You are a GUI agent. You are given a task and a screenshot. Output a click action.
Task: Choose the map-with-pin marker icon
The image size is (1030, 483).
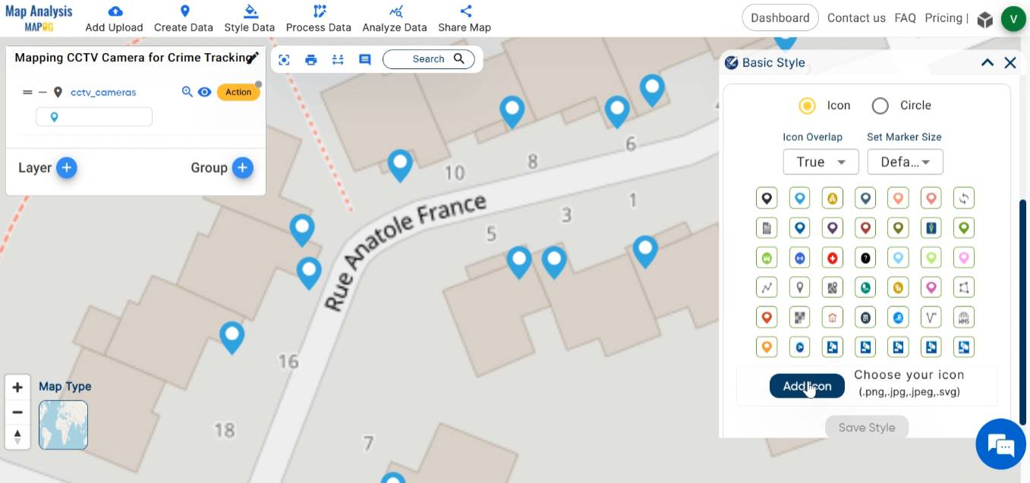(x=833, y=287)
